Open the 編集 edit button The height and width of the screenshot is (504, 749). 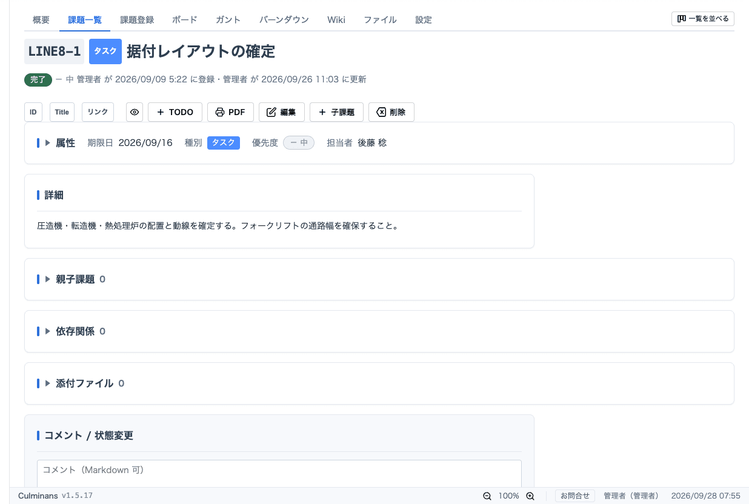click(x=282, y=112)
